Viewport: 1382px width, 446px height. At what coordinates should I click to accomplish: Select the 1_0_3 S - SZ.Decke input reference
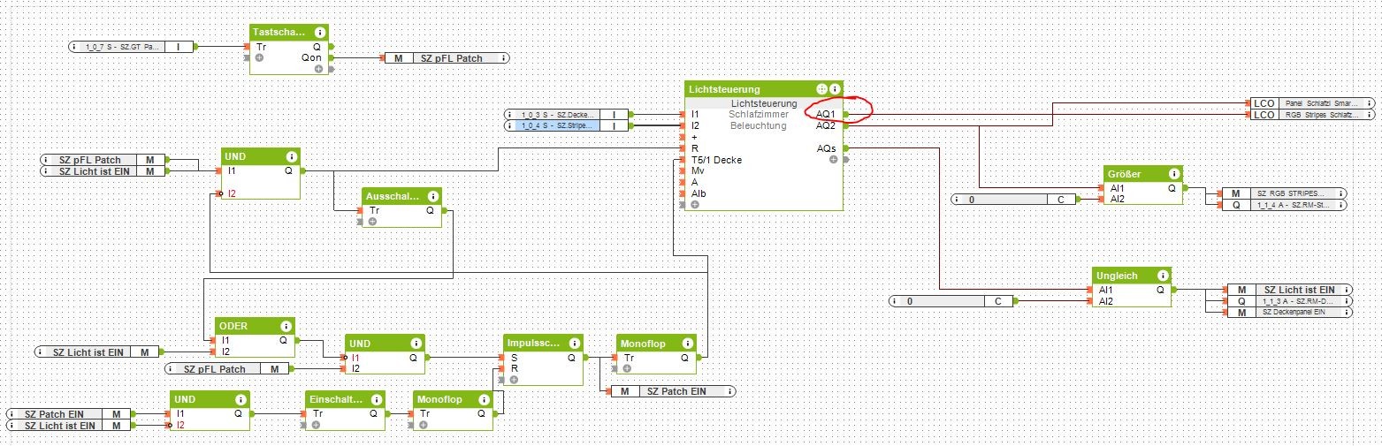568,114
